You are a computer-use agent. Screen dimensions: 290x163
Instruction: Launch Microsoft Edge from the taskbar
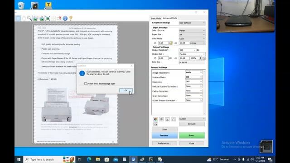tap(89, 159)
